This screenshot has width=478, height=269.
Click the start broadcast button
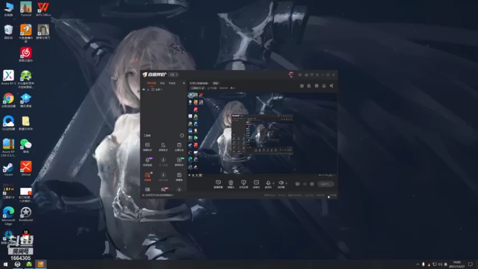coord(326,184)
